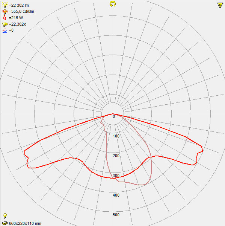Click the blue tilt angle icon
The width and height of the screenshot is (225, 226).
click(x=5, y=31)
